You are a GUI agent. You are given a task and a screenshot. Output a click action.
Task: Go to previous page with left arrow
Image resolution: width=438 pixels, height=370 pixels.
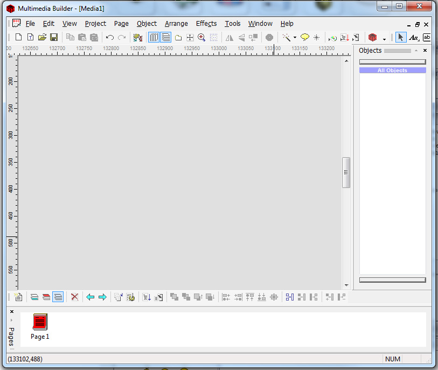click(91, 297)
